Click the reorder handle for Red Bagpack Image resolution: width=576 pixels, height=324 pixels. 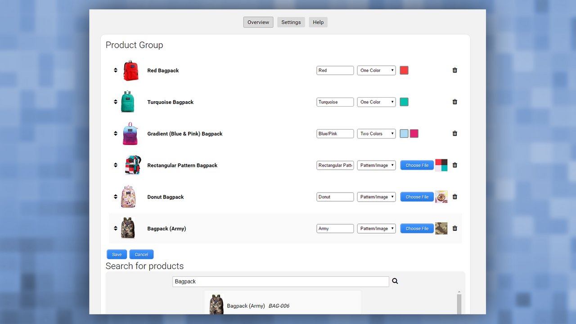point(115,70)
